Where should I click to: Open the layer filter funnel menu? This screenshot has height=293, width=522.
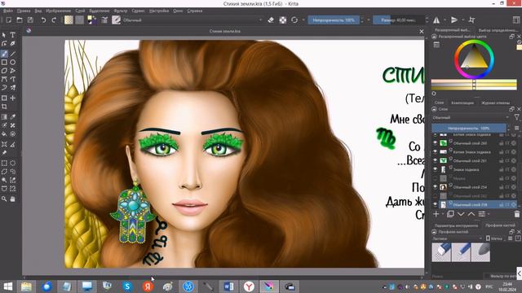click(x=516, y=117)
